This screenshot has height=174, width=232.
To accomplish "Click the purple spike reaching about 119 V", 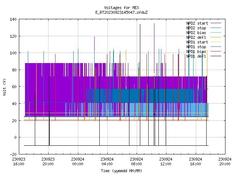I will (x=94, y=44).
